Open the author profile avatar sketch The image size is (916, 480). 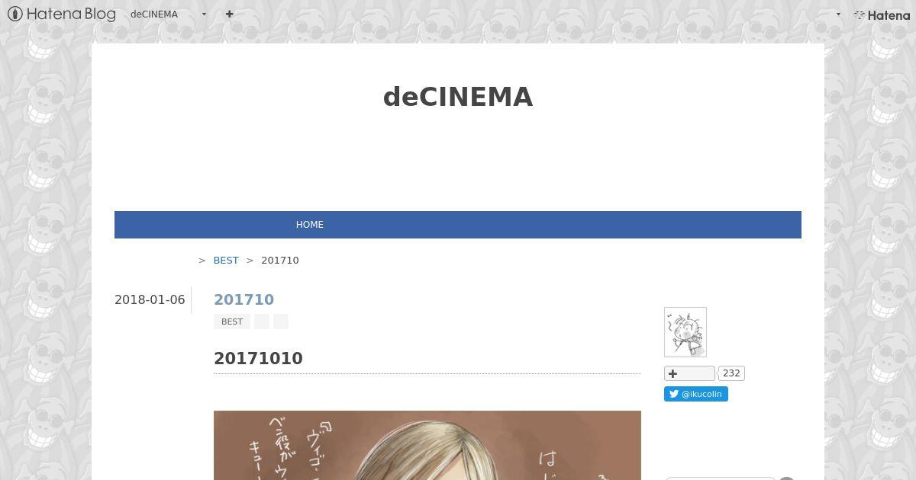pos(685,332)
